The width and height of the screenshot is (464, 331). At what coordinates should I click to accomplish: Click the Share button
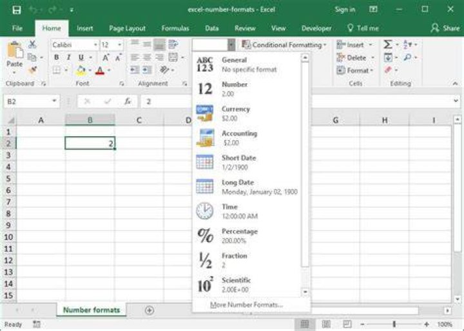point(445,28)
